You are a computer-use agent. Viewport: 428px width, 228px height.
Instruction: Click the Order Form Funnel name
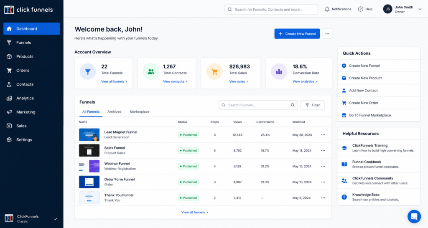point(120,180)
